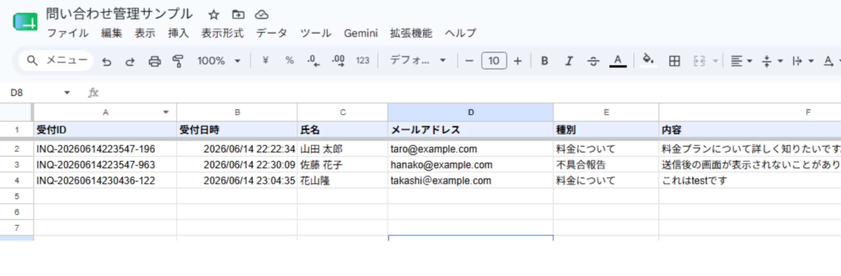Select cell 不具合報告

point(606,165)
